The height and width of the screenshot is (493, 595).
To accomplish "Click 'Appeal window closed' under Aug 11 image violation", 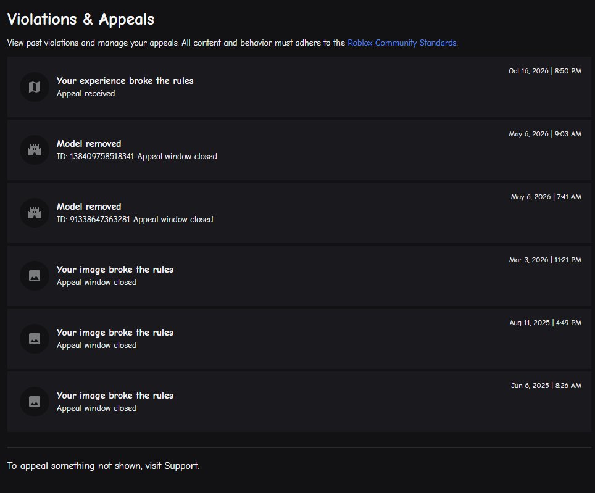I will [96, 346].
